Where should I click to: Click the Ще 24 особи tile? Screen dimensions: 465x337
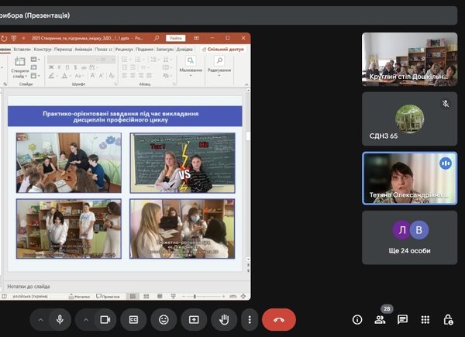tap(409, 238)
